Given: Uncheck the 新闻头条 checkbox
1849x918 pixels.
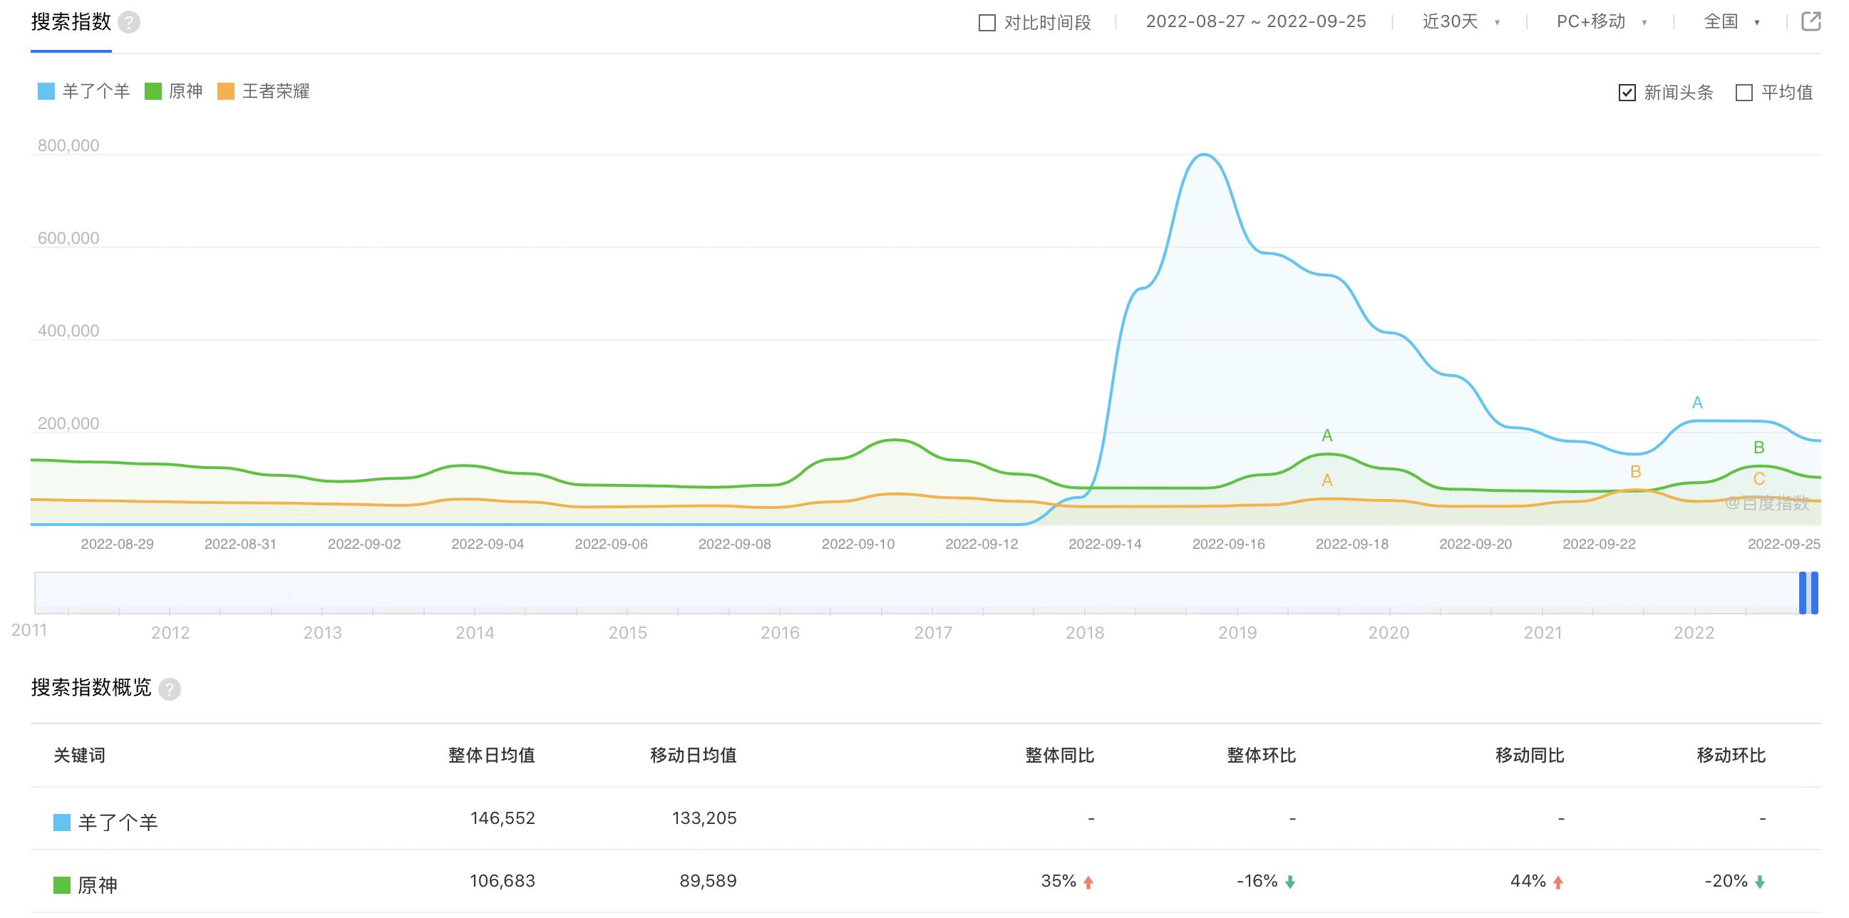Looking at the screenshot, I should [x=1627, y=93].
